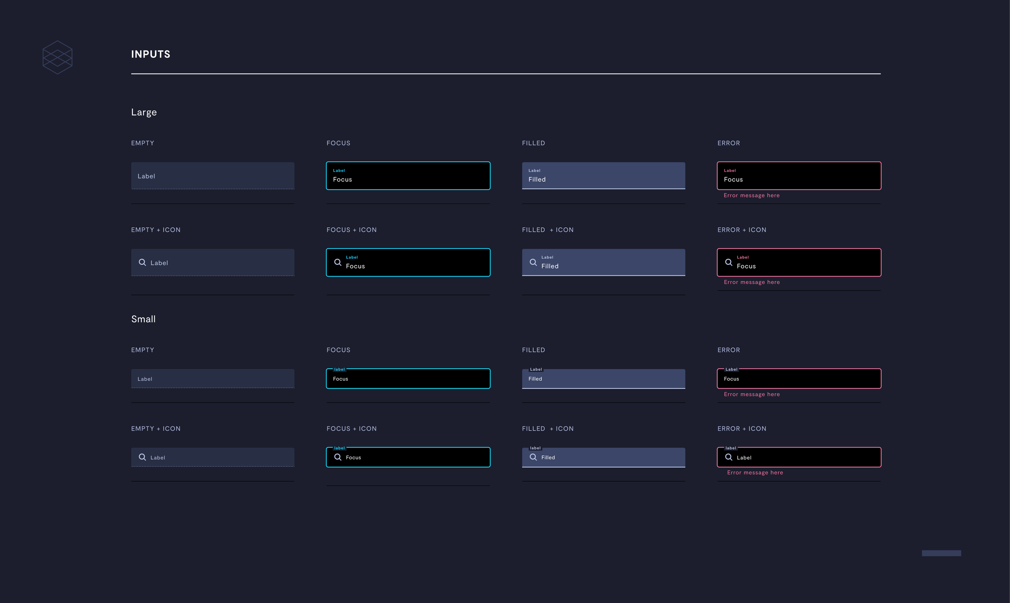Click search icon in large filled input
The image size is (1010, 603).
tap(533, 262)
